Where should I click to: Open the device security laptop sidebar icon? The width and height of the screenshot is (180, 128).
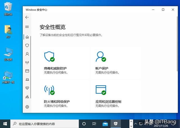pyautogui.click(x=27, y=80)
